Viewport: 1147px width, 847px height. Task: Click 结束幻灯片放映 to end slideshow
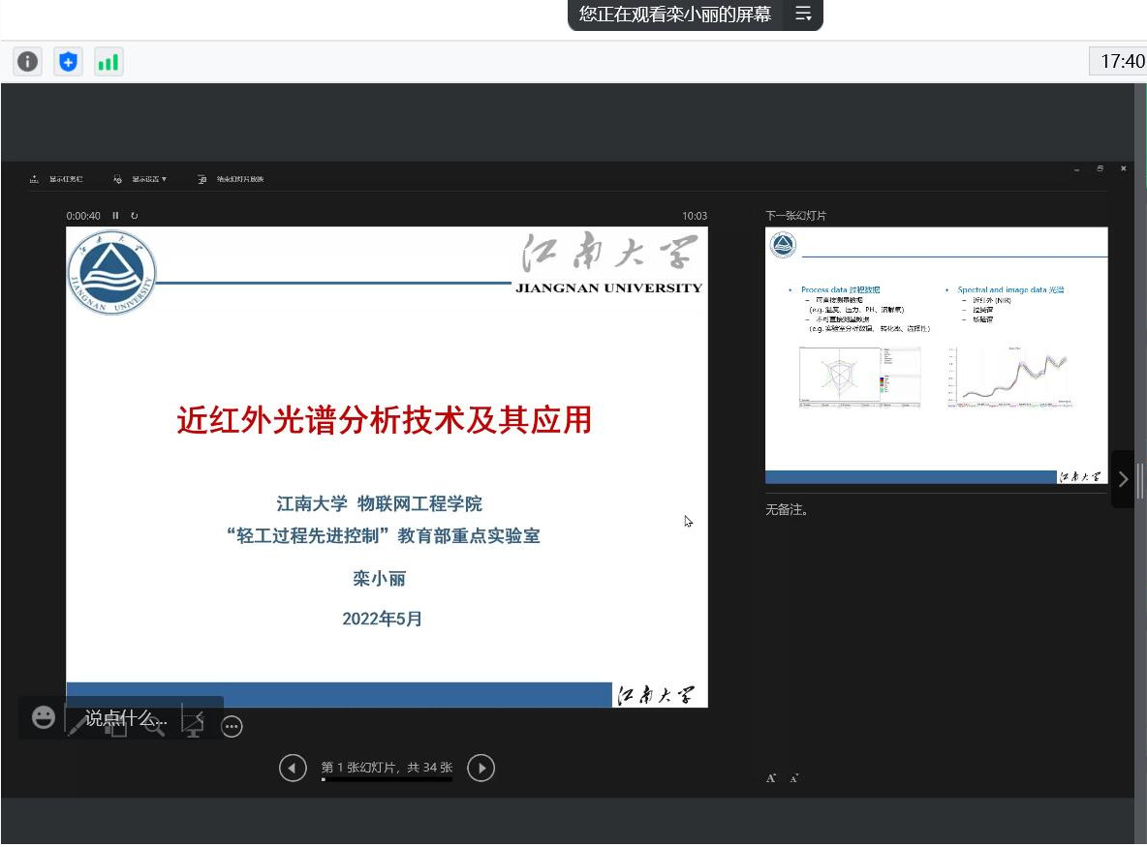coord(232,179)
